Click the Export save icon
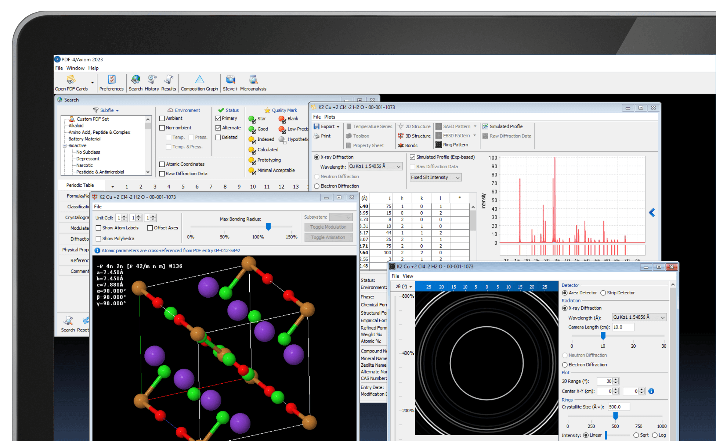The image size is (716, 441). [x=317, y=126]
